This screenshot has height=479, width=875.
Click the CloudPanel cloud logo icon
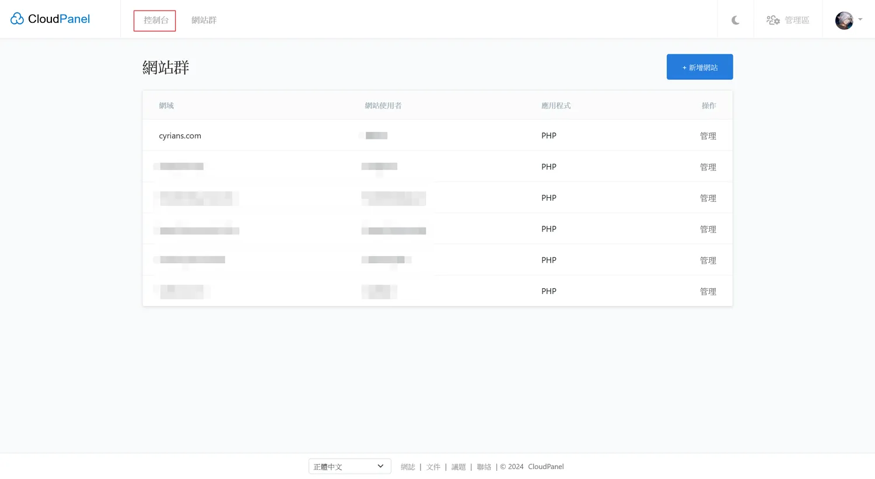click(17, 19)
